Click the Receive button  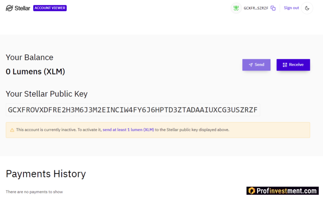point(293,65)
